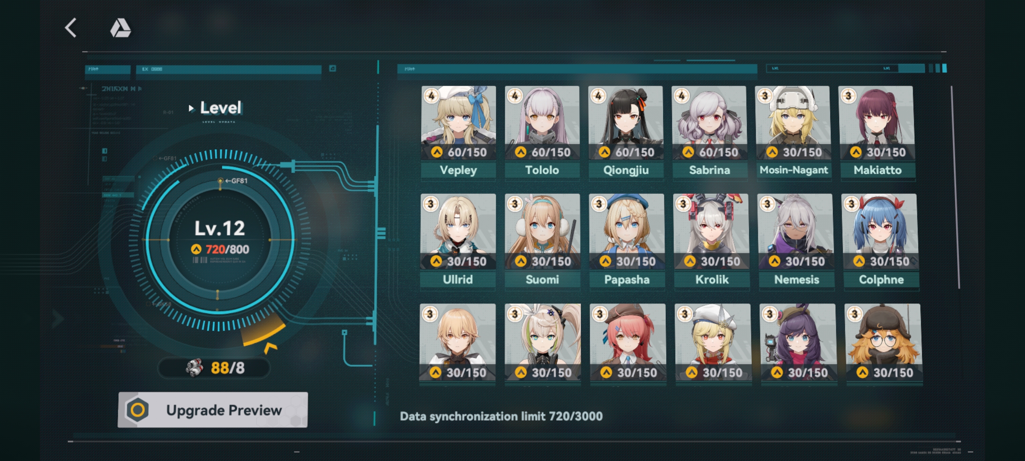Tap the rarity 4 badge on Vepley
The height and width of the screenshot is (461, 1025).
click(432, 96)
